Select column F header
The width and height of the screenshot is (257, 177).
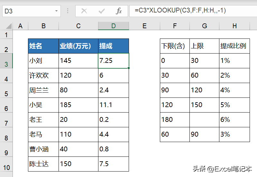coord(175,26)
